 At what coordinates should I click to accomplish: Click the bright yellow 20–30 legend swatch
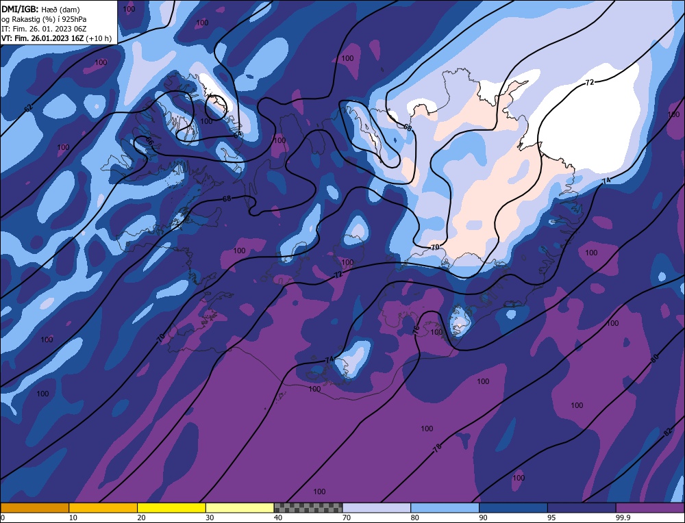point(171,508)
